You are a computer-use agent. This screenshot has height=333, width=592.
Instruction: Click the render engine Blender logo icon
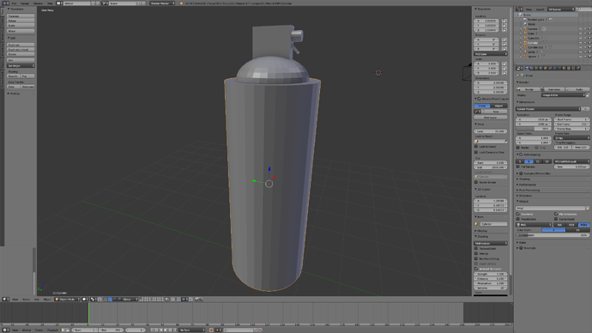(x=181, y=3)
